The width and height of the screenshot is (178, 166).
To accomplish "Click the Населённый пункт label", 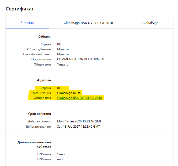I will (37, 54).
